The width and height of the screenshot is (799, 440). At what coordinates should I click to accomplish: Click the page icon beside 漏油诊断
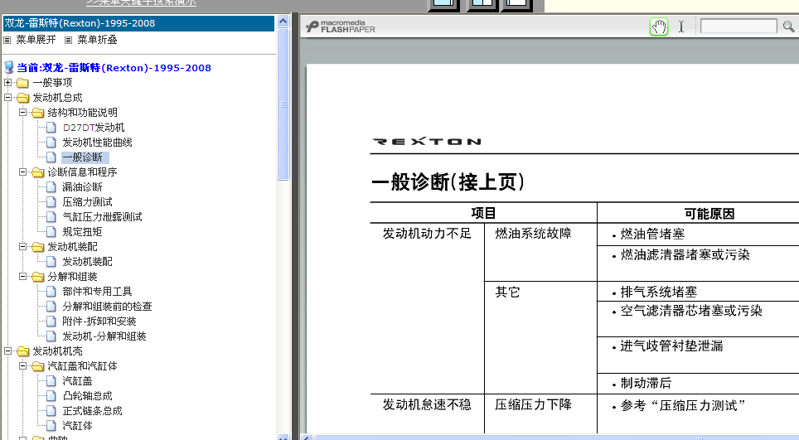point(51,187)
